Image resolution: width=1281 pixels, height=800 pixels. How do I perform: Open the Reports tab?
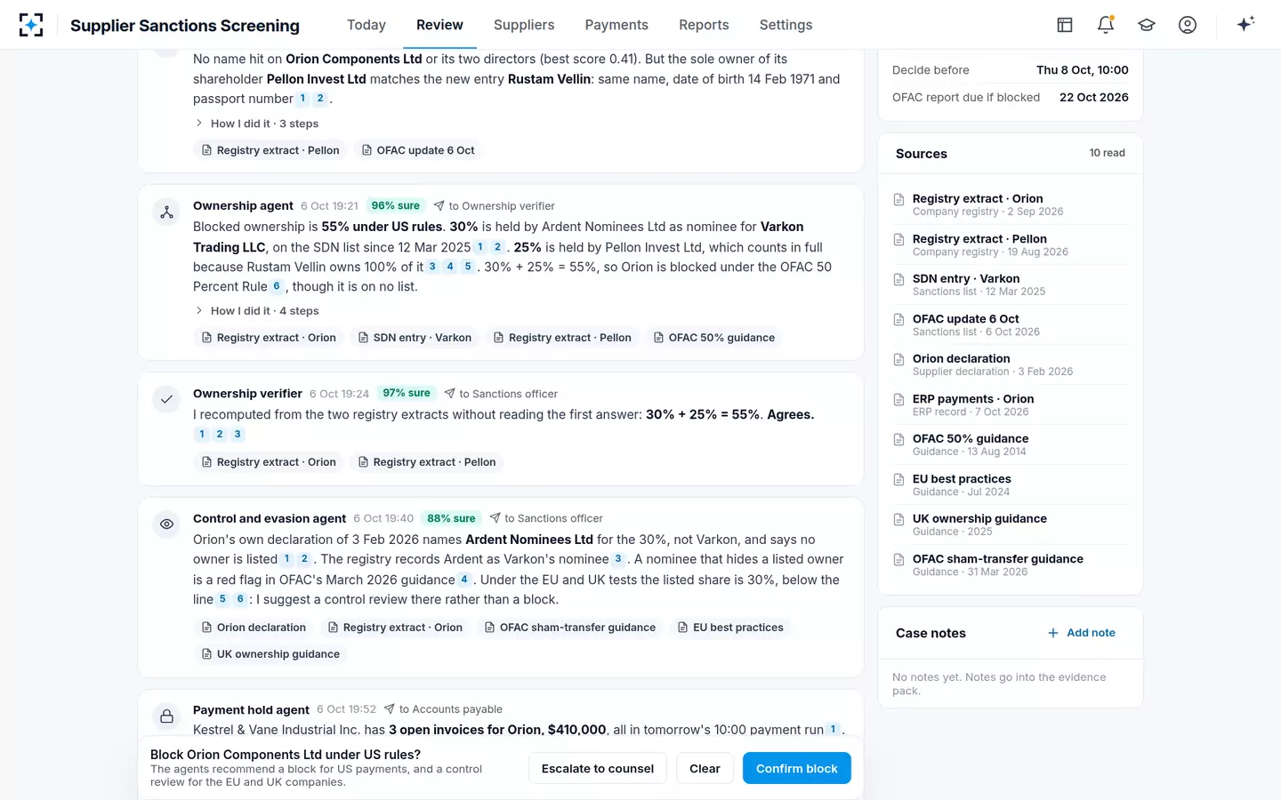pyautogui.click(x=704, y=25)
